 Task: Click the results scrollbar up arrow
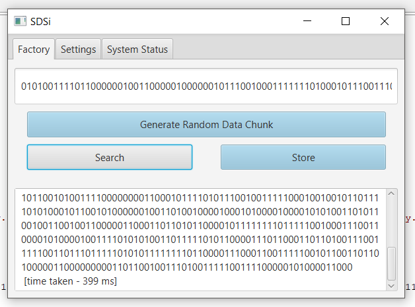pyautogui.click(x=391, y=193)
